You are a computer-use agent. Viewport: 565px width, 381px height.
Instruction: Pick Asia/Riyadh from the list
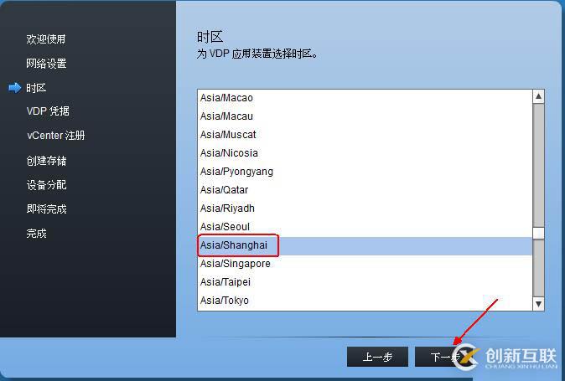(365, 209)
